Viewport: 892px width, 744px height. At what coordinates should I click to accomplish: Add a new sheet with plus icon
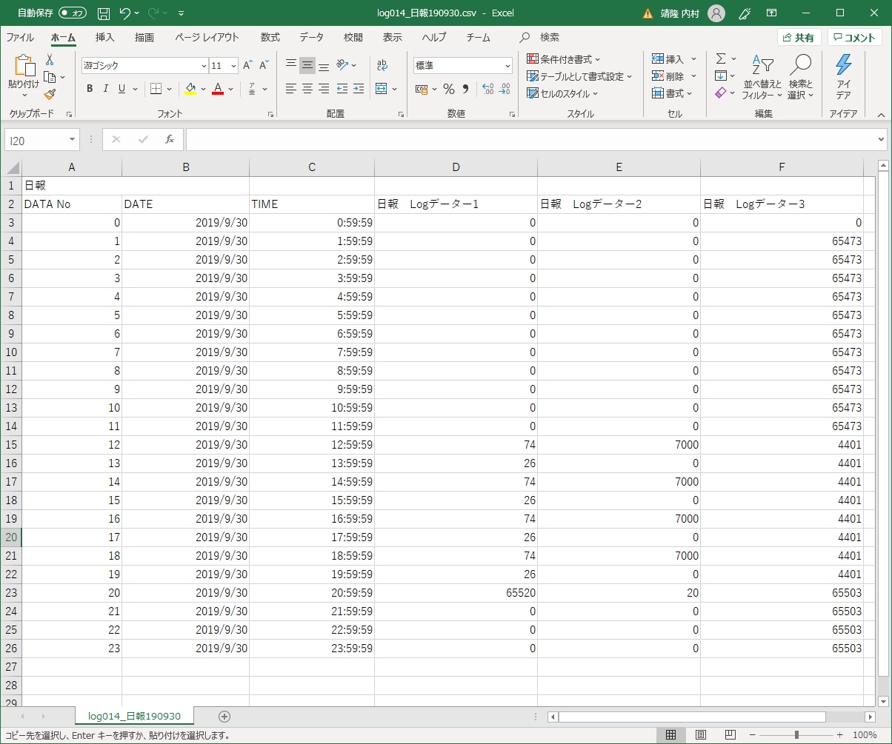(x=224, y=716)
